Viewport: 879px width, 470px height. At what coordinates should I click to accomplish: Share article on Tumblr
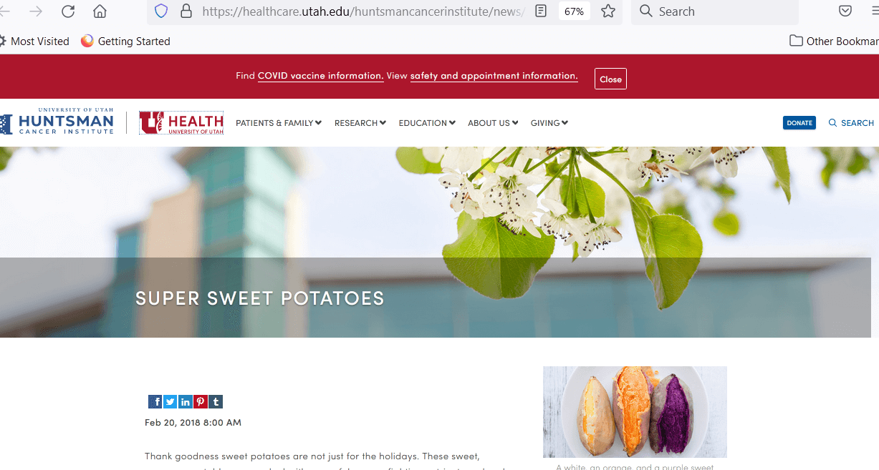coord(216,402)
